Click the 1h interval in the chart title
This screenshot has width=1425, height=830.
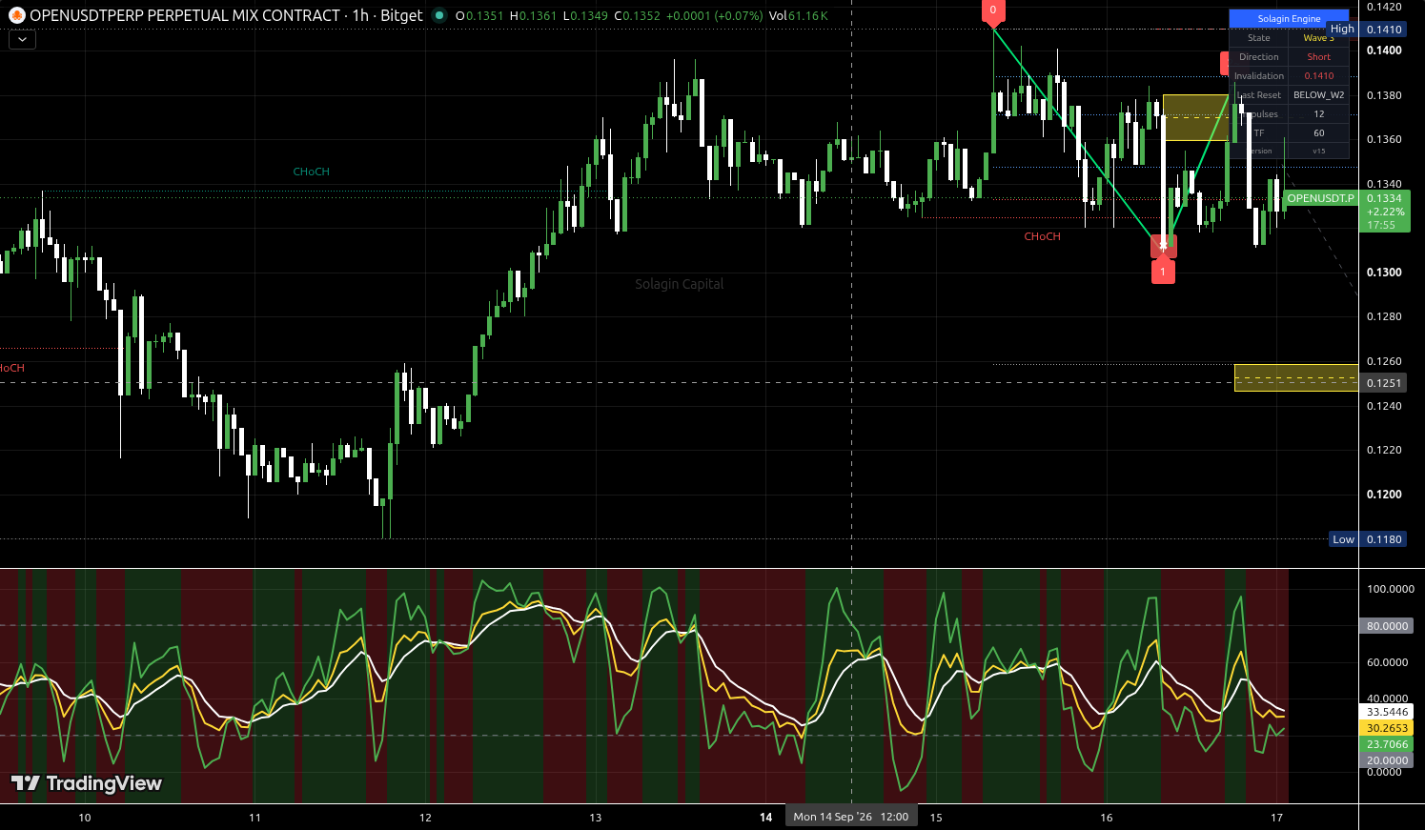point(360,15)
